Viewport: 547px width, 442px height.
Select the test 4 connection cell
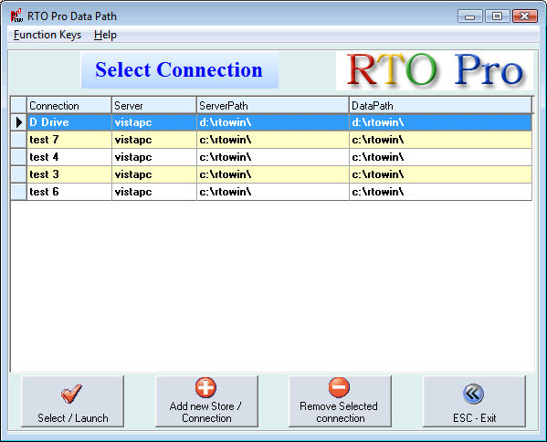click(69, 157)
